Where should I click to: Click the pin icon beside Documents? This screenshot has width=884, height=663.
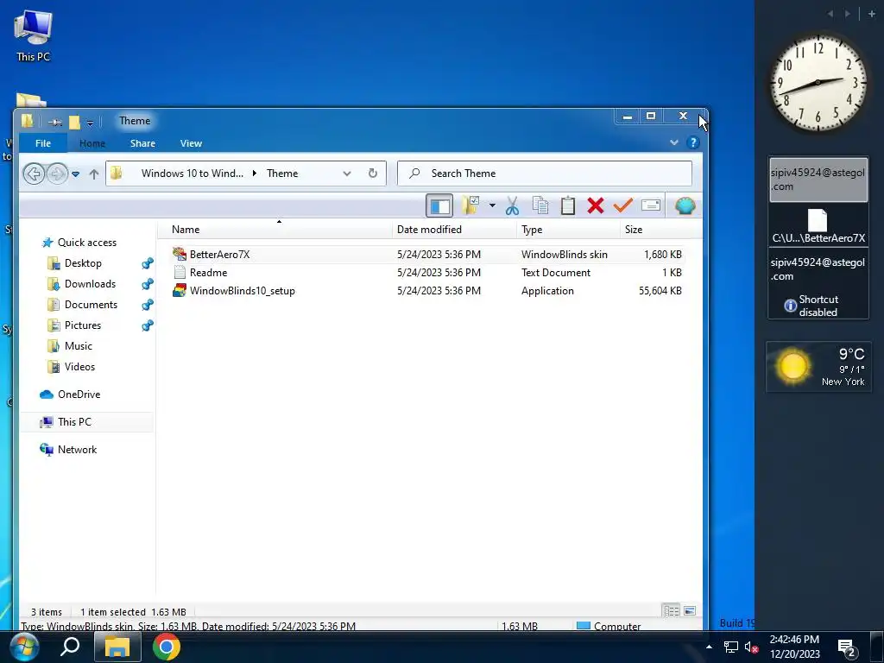click(147, 305)
